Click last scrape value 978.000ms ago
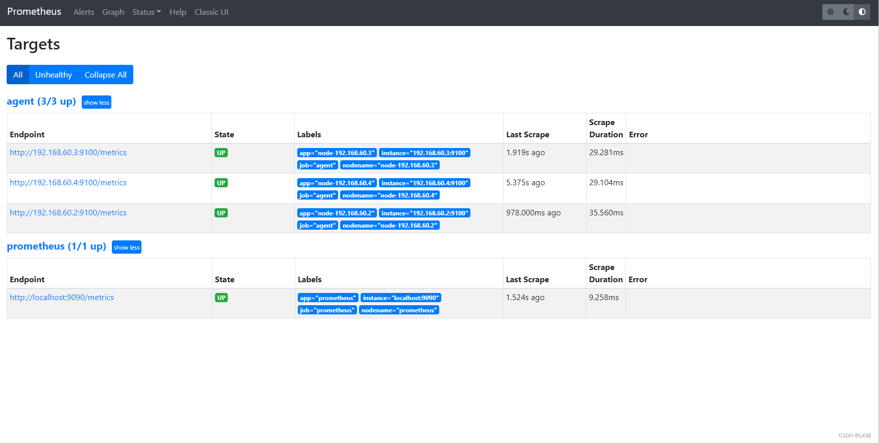The width and height of the screenshot is (879, 443). [533, 212]
